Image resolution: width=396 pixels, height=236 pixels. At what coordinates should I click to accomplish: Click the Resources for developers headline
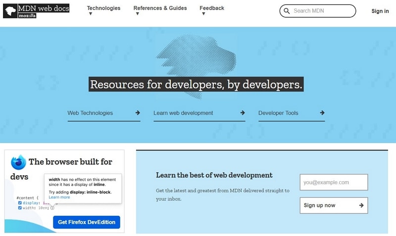pos(196,84)
